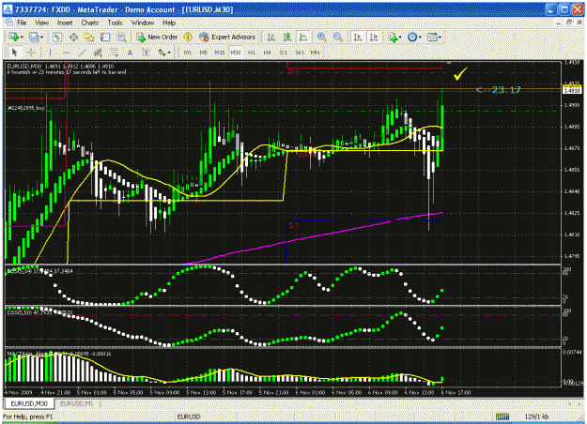Select the W1 timeframe
The image size is (587, 424).
click(x=300, y=53)
